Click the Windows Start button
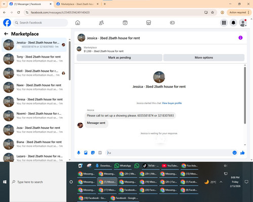Image resolution: width=253 pixels, height=202 pixels. (x=5, y=182)
